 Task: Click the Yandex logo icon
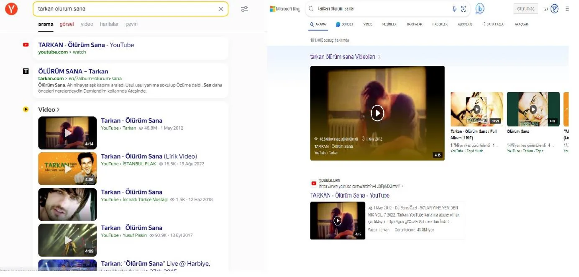11,9
